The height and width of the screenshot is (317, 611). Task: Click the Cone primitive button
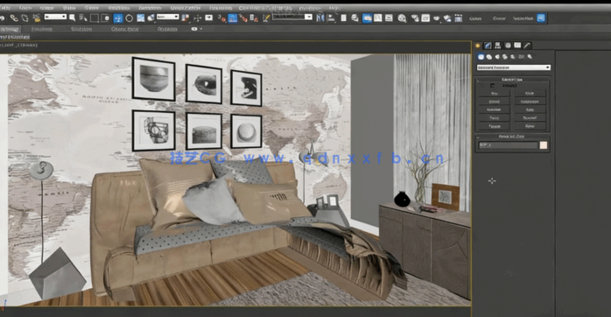point(530,94)
